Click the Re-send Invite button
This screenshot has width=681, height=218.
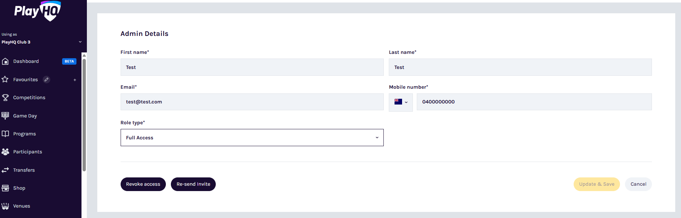point(193,184)
